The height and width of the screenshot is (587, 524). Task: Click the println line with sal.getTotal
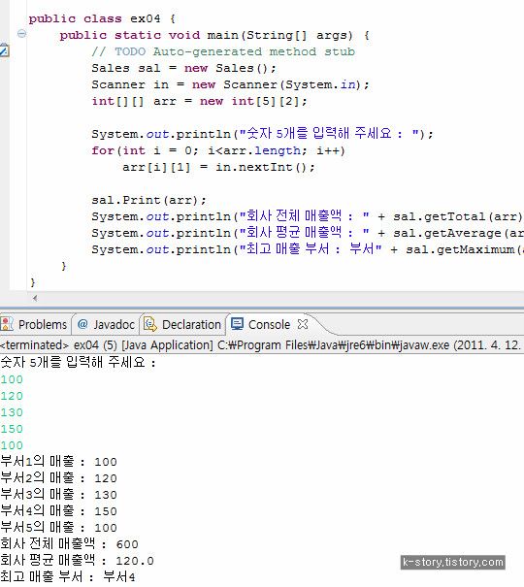308,216
